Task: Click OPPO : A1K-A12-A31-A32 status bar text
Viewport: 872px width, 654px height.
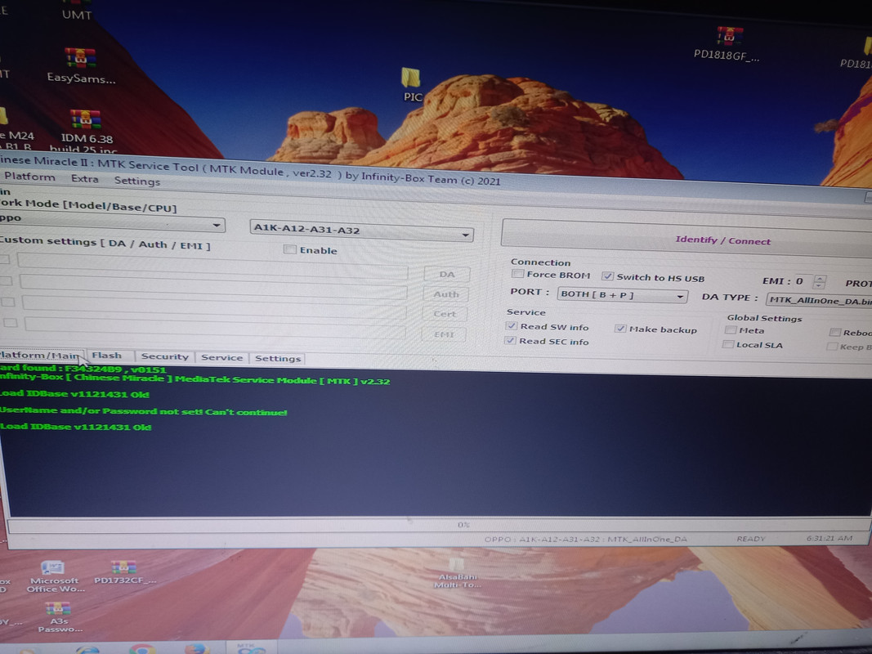Action: (586, 539)
